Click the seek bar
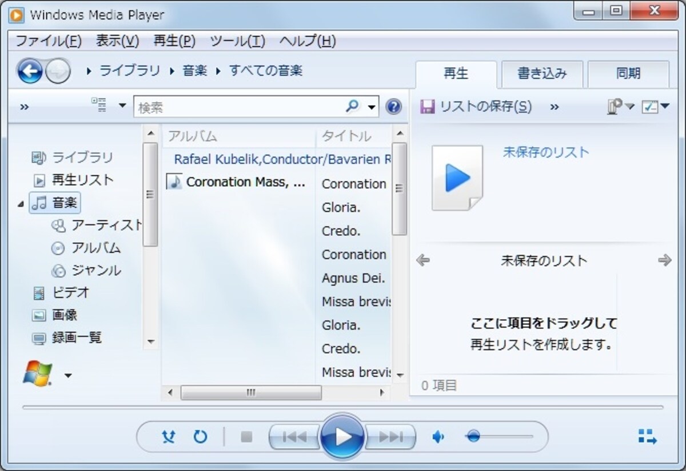The height and width of the screenshot is (471, 686). 343,407
